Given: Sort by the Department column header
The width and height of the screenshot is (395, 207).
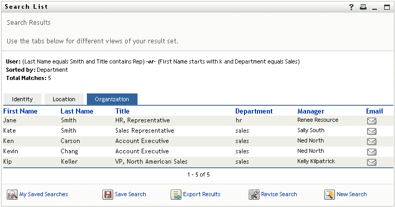Looking at the screenshot, I should tap(253, 111).
